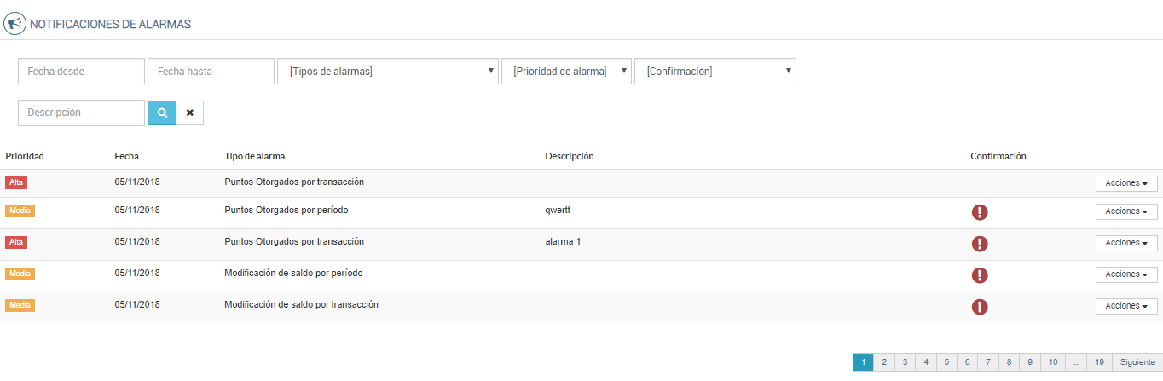
Task: Select the Descripción search input
Action: [81, 113]
